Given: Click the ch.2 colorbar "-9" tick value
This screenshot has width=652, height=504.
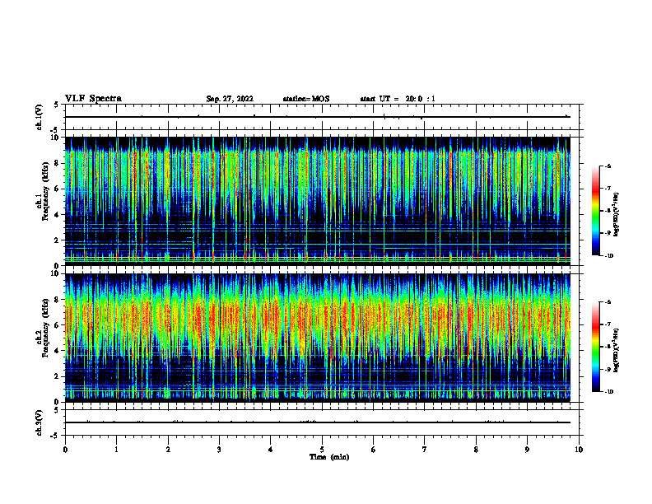Looking at the screenshot, I should 608,369.
